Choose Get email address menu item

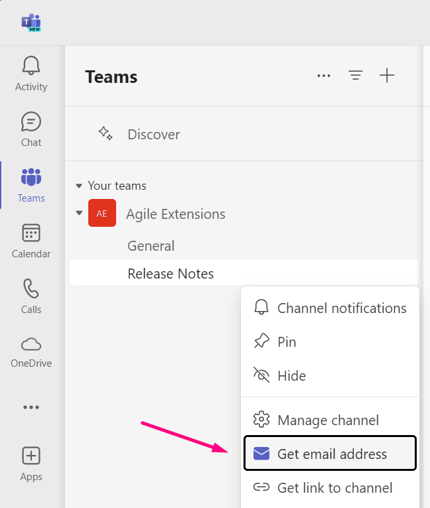click(330, 453)
